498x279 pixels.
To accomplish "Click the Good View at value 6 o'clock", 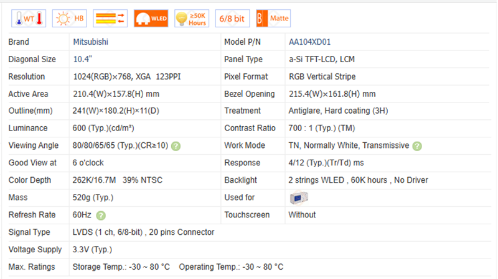I will 88,163.
